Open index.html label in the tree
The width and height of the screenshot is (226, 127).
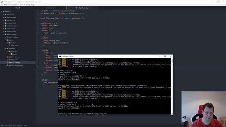(x=14, y=46)
